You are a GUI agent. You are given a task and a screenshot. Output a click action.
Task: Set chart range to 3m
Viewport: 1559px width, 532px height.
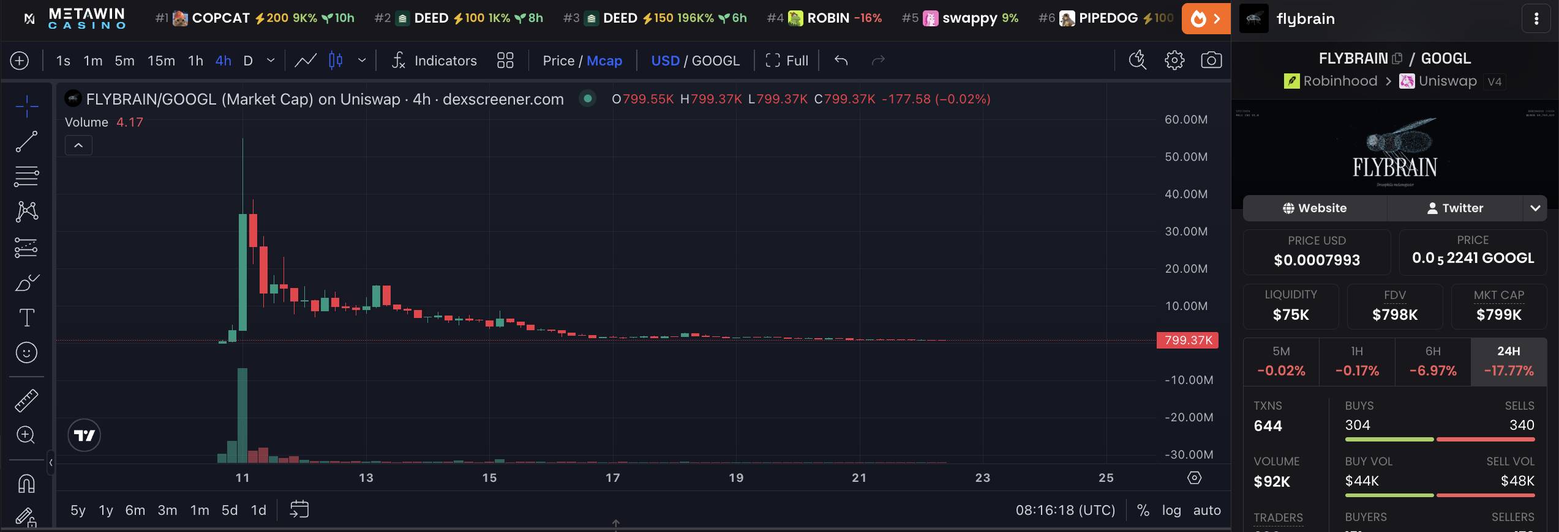(x=167, y=510)
